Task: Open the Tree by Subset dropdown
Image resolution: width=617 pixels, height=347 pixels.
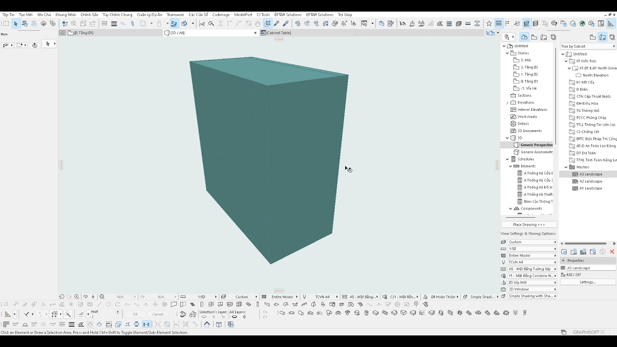Action: coord(588,46)
